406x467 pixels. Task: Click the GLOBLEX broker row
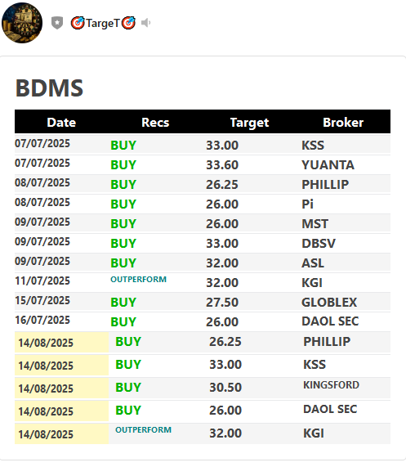coord(203,303)
